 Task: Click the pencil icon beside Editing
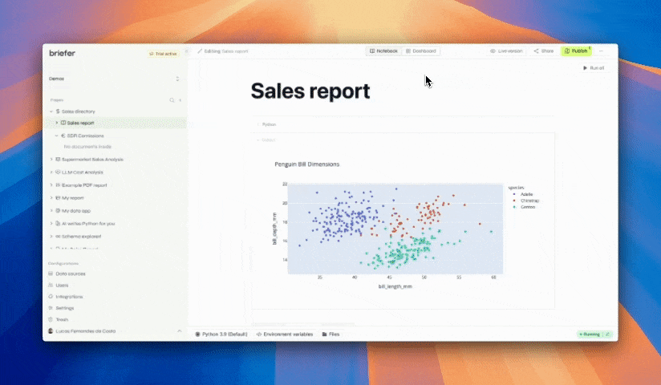(x=200, y=51)
